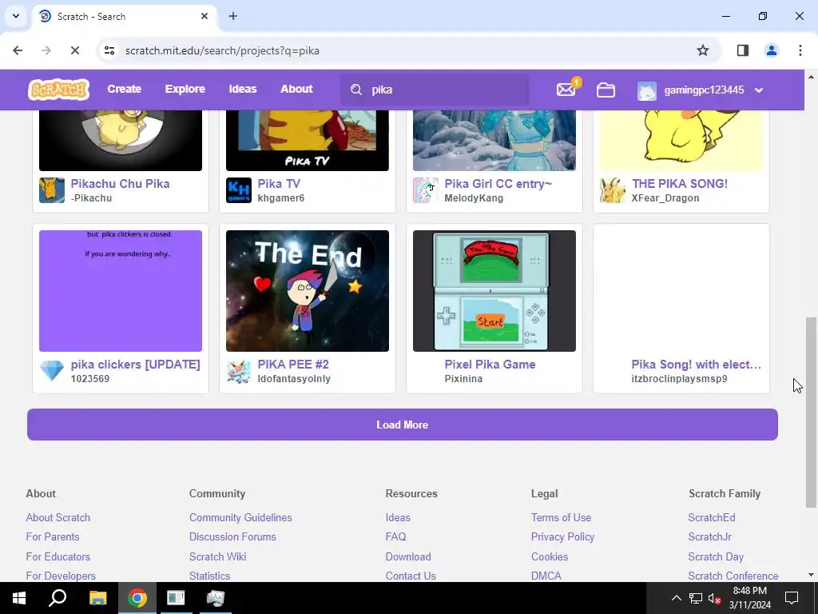Viewport: 818px width, 614px height.
Task: Click the volume tray icon
Action: pos(714,598)
